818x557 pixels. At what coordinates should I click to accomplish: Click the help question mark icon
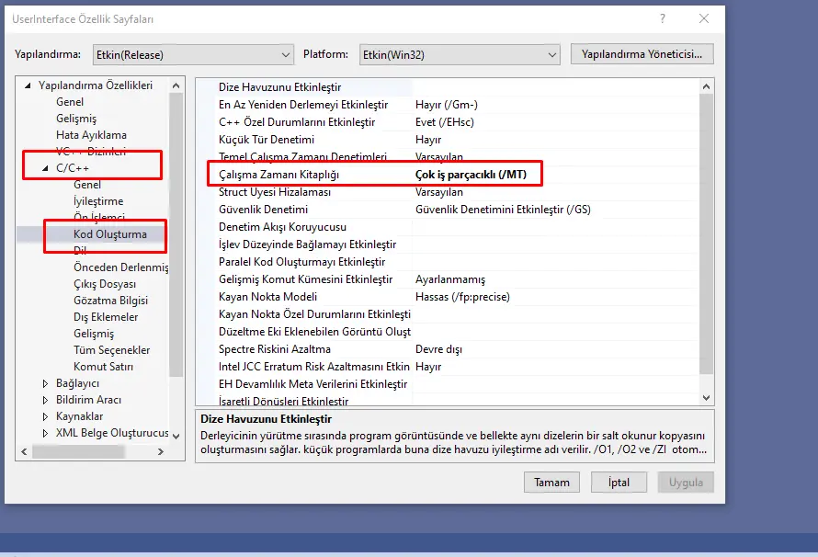click(663, 18)
